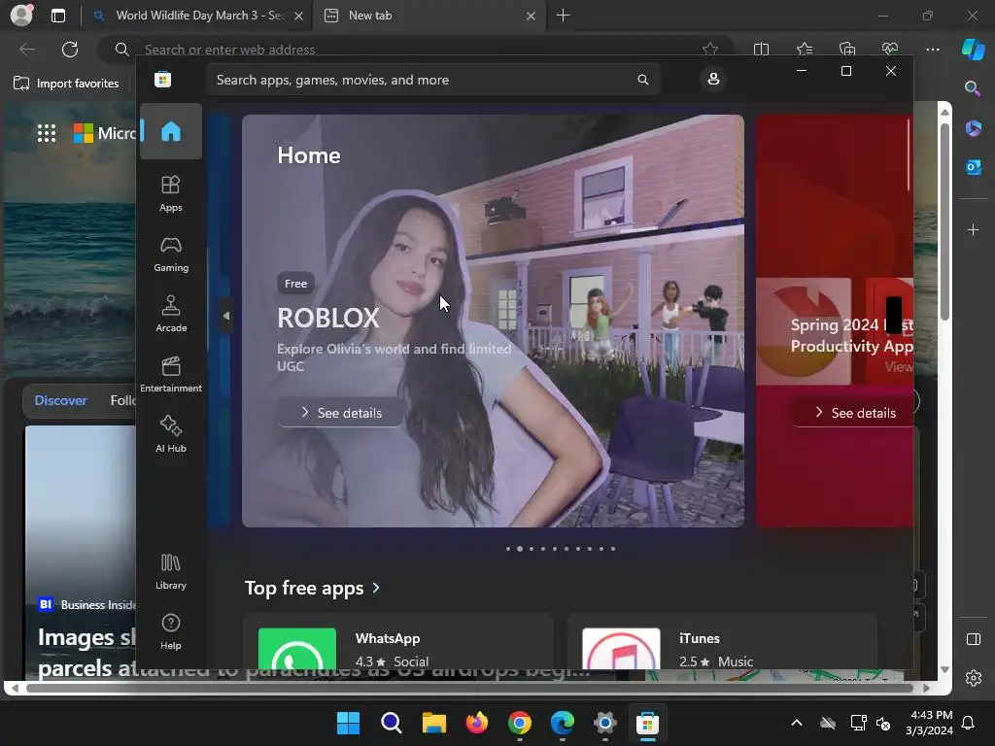Open the notification bell in taskbar

[969, 723]
